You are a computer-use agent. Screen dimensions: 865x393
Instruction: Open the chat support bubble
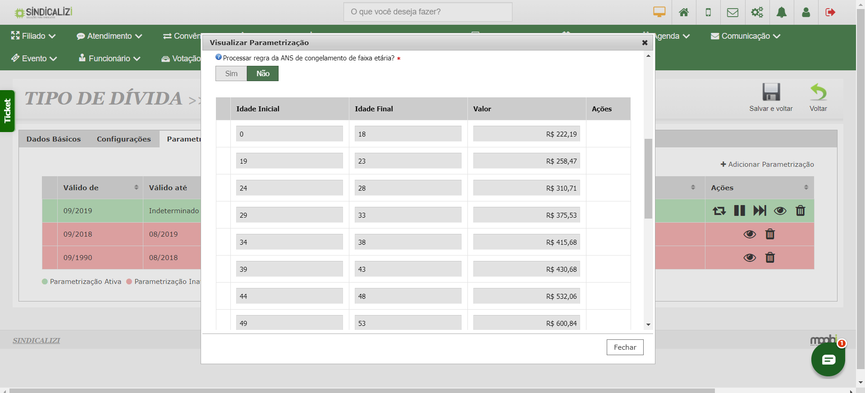(828, 360)
